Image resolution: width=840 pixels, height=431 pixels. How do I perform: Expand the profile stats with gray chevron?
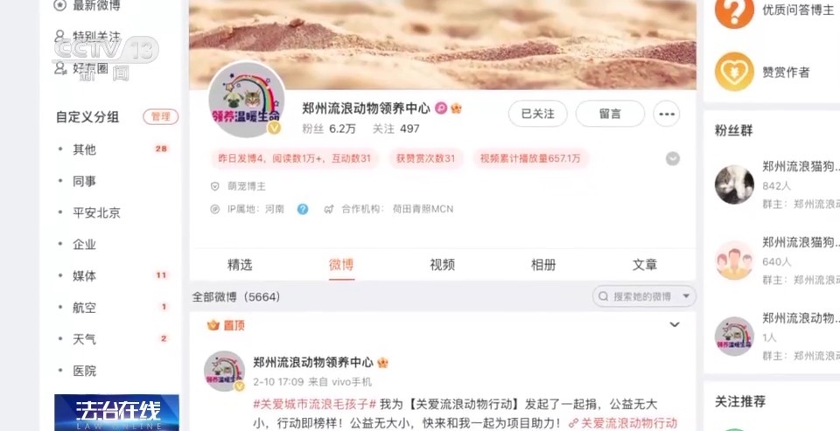click(x=673, y=158)
